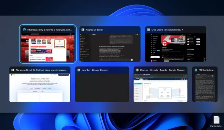
Task: Switch to the Ananda vs Bosch chat preview
Action: click(x=110, y=47)
